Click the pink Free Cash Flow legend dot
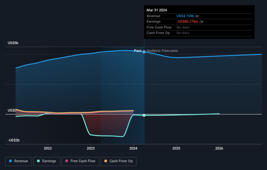Image resolution: width=267 pixels, height=170 pixels. click(x=67, y=161)
